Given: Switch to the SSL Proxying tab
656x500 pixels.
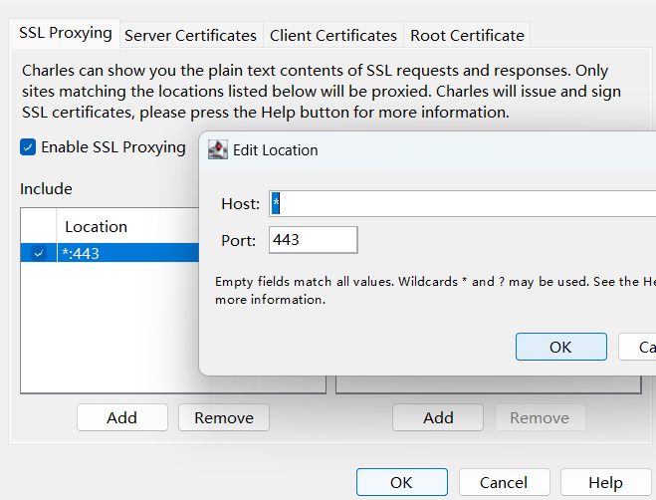Looking at the screenshot, I should pyautogui.click(x=66, y=33).
